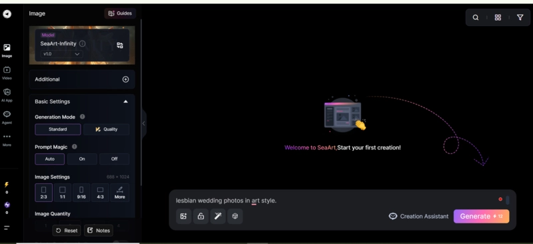Open the Notes button
Viewport: 533px width, 244px height.
pos(99,231)
